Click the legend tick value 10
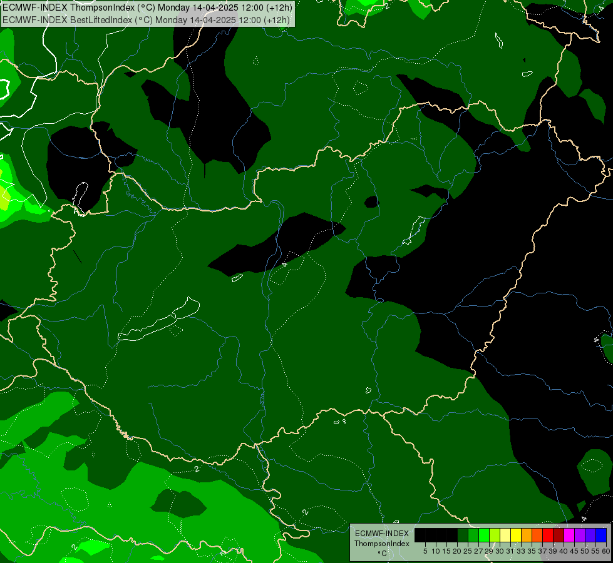Viewport: 613px width, 563px height. (x=436, y=551)
